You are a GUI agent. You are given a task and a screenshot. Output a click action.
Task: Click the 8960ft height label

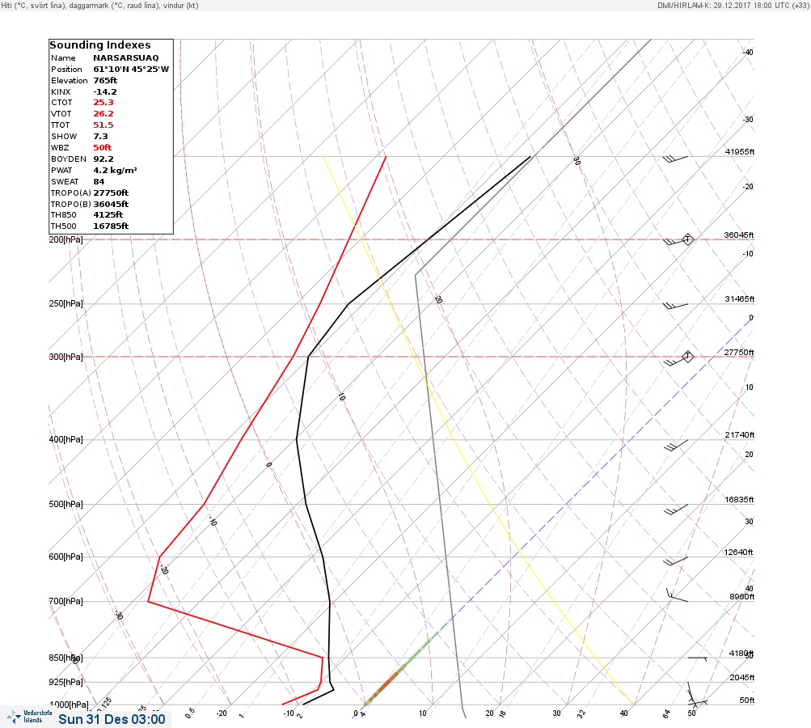coord(742,597)
